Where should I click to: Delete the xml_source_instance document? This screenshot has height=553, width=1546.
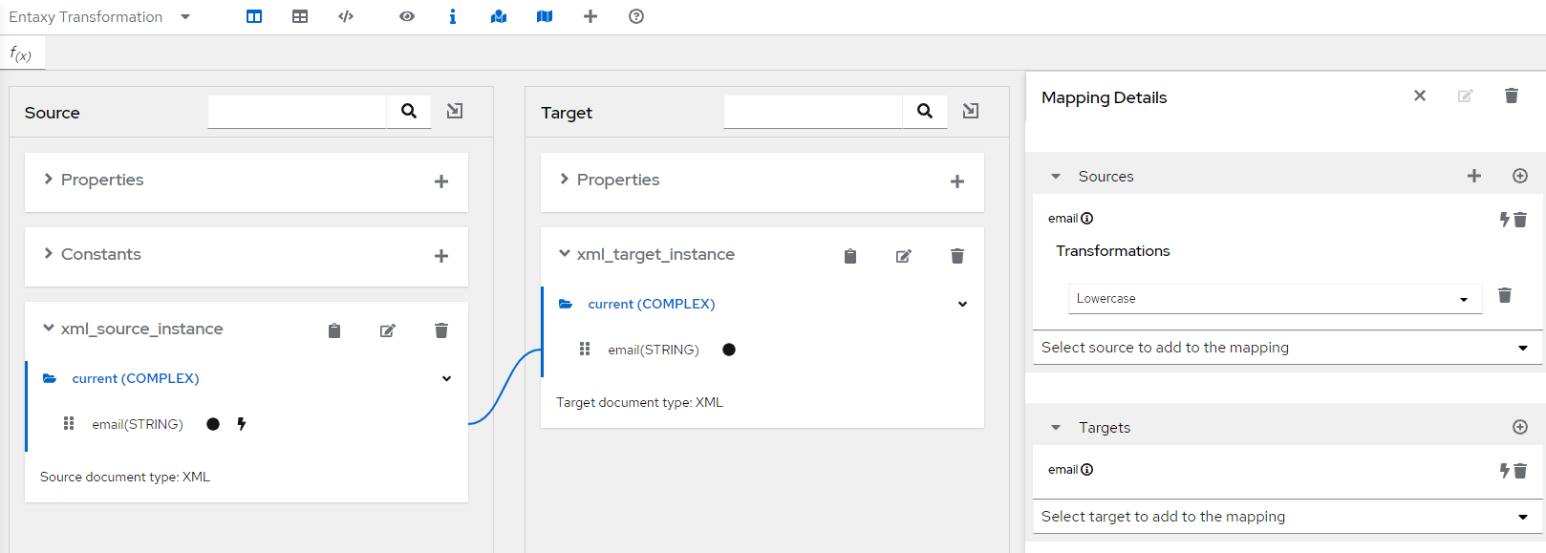tap(441, 330)
